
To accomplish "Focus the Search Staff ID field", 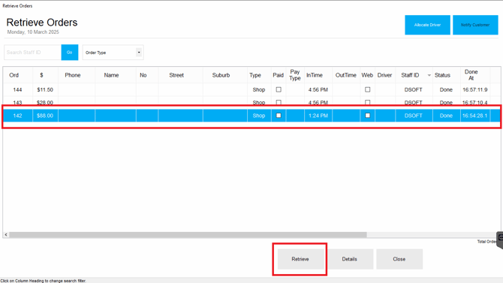I will click(32, 53).
